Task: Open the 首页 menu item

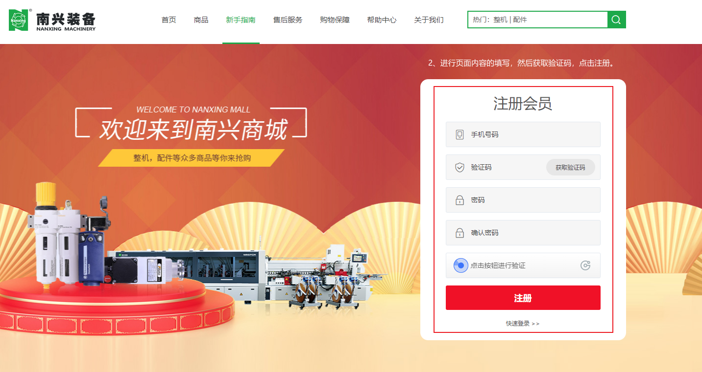Action: coord(169,20)
